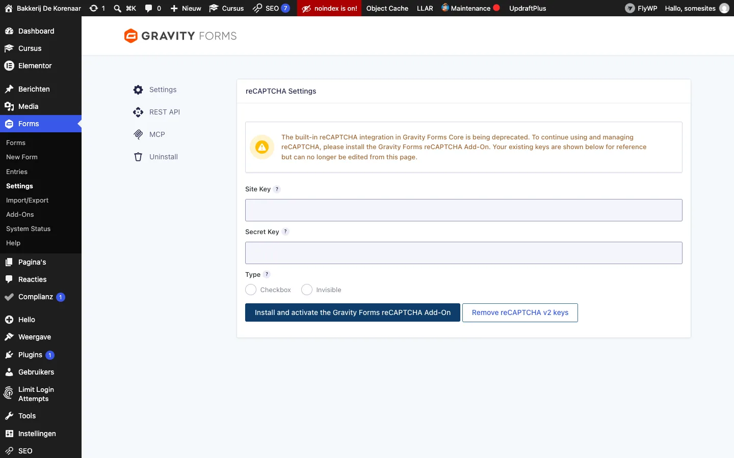Open Object Cache in admin bar

387,8
